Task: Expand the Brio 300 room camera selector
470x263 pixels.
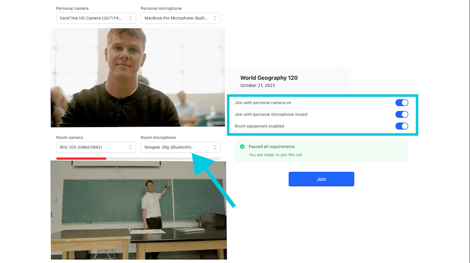Action: (x=96, y=147)
